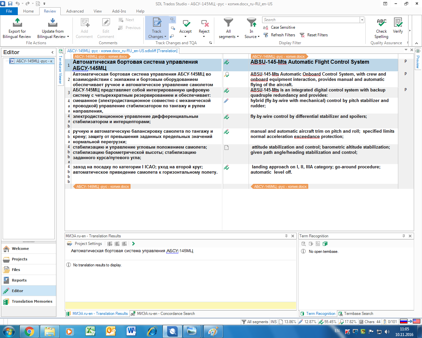Open Excel from the taskbar
Image resolution: width=422 pixels, height=338 pixels.
pyautogui.click(x=90, y=331)
